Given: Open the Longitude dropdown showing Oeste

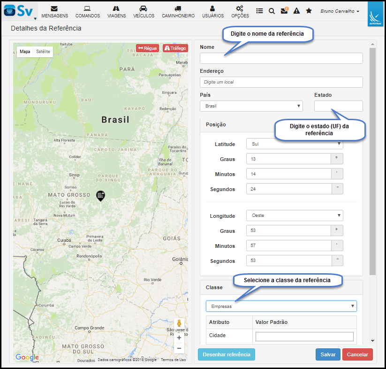Looking at the screenshot, I should pos(295,215).
